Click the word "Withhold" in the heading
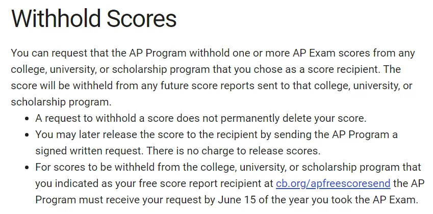This screenshot has height=214, width=433. click(x=56, y=18)
